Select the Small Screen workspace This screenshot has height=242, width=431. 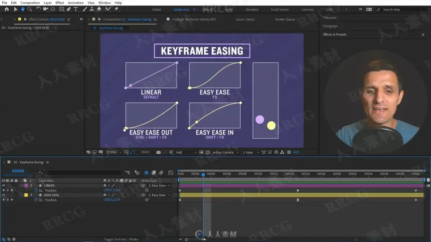pyautogui.click(x=279, y=10)
